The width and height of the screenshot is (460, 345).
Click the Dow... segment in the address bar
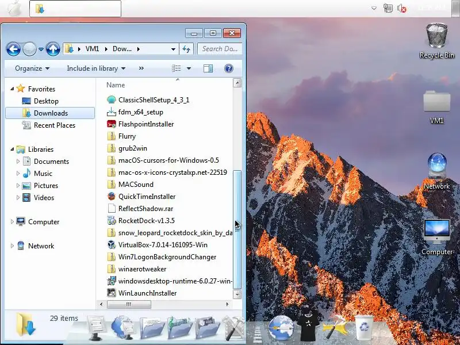(122, 49)
